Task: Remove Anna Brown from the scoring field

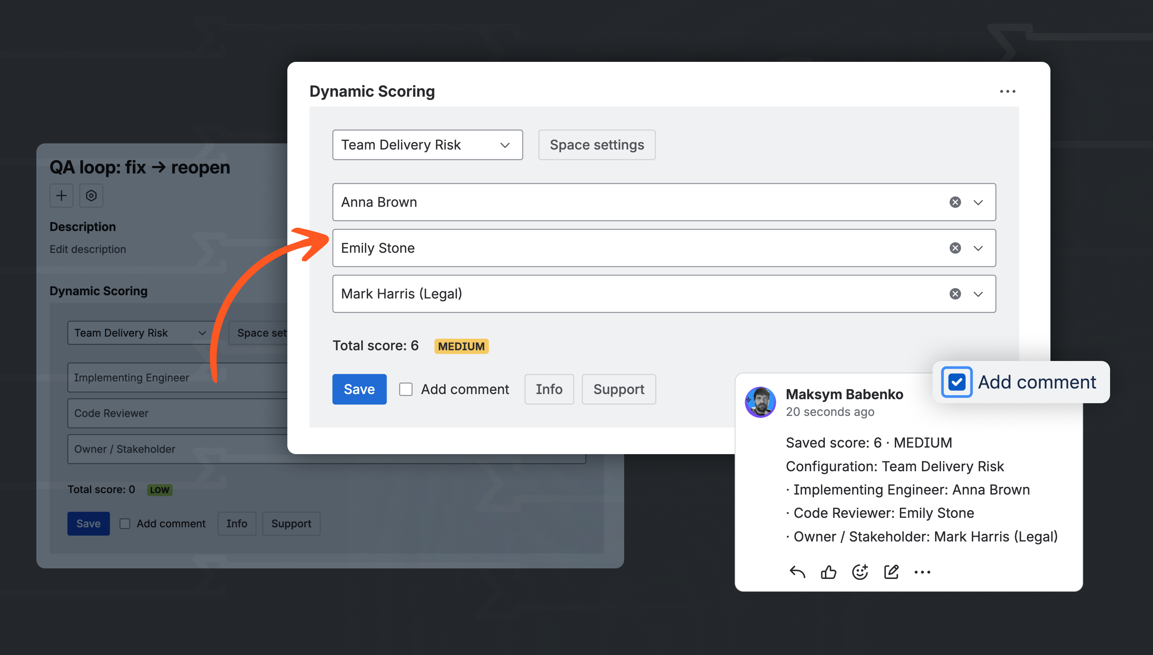Action: pos(955,202)
